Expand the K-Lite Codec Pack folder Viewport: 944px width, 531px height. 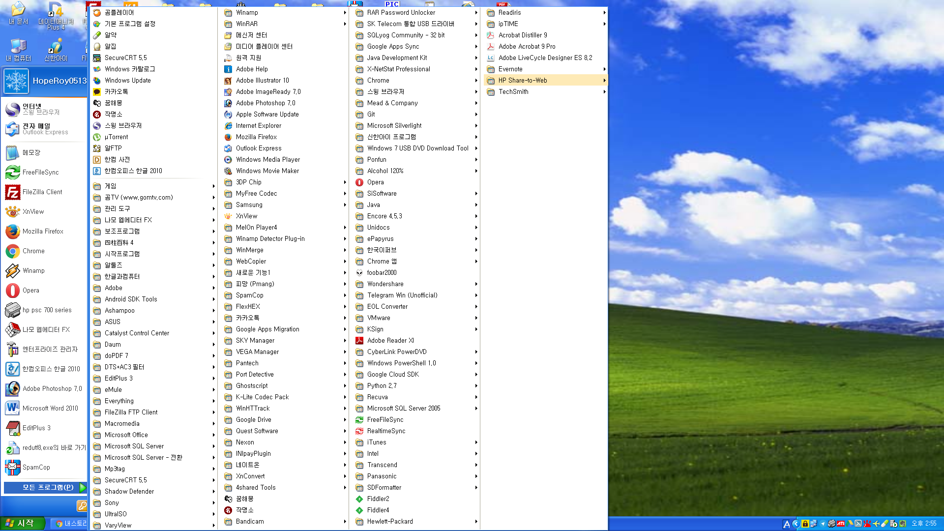click(x=285, y=397)
